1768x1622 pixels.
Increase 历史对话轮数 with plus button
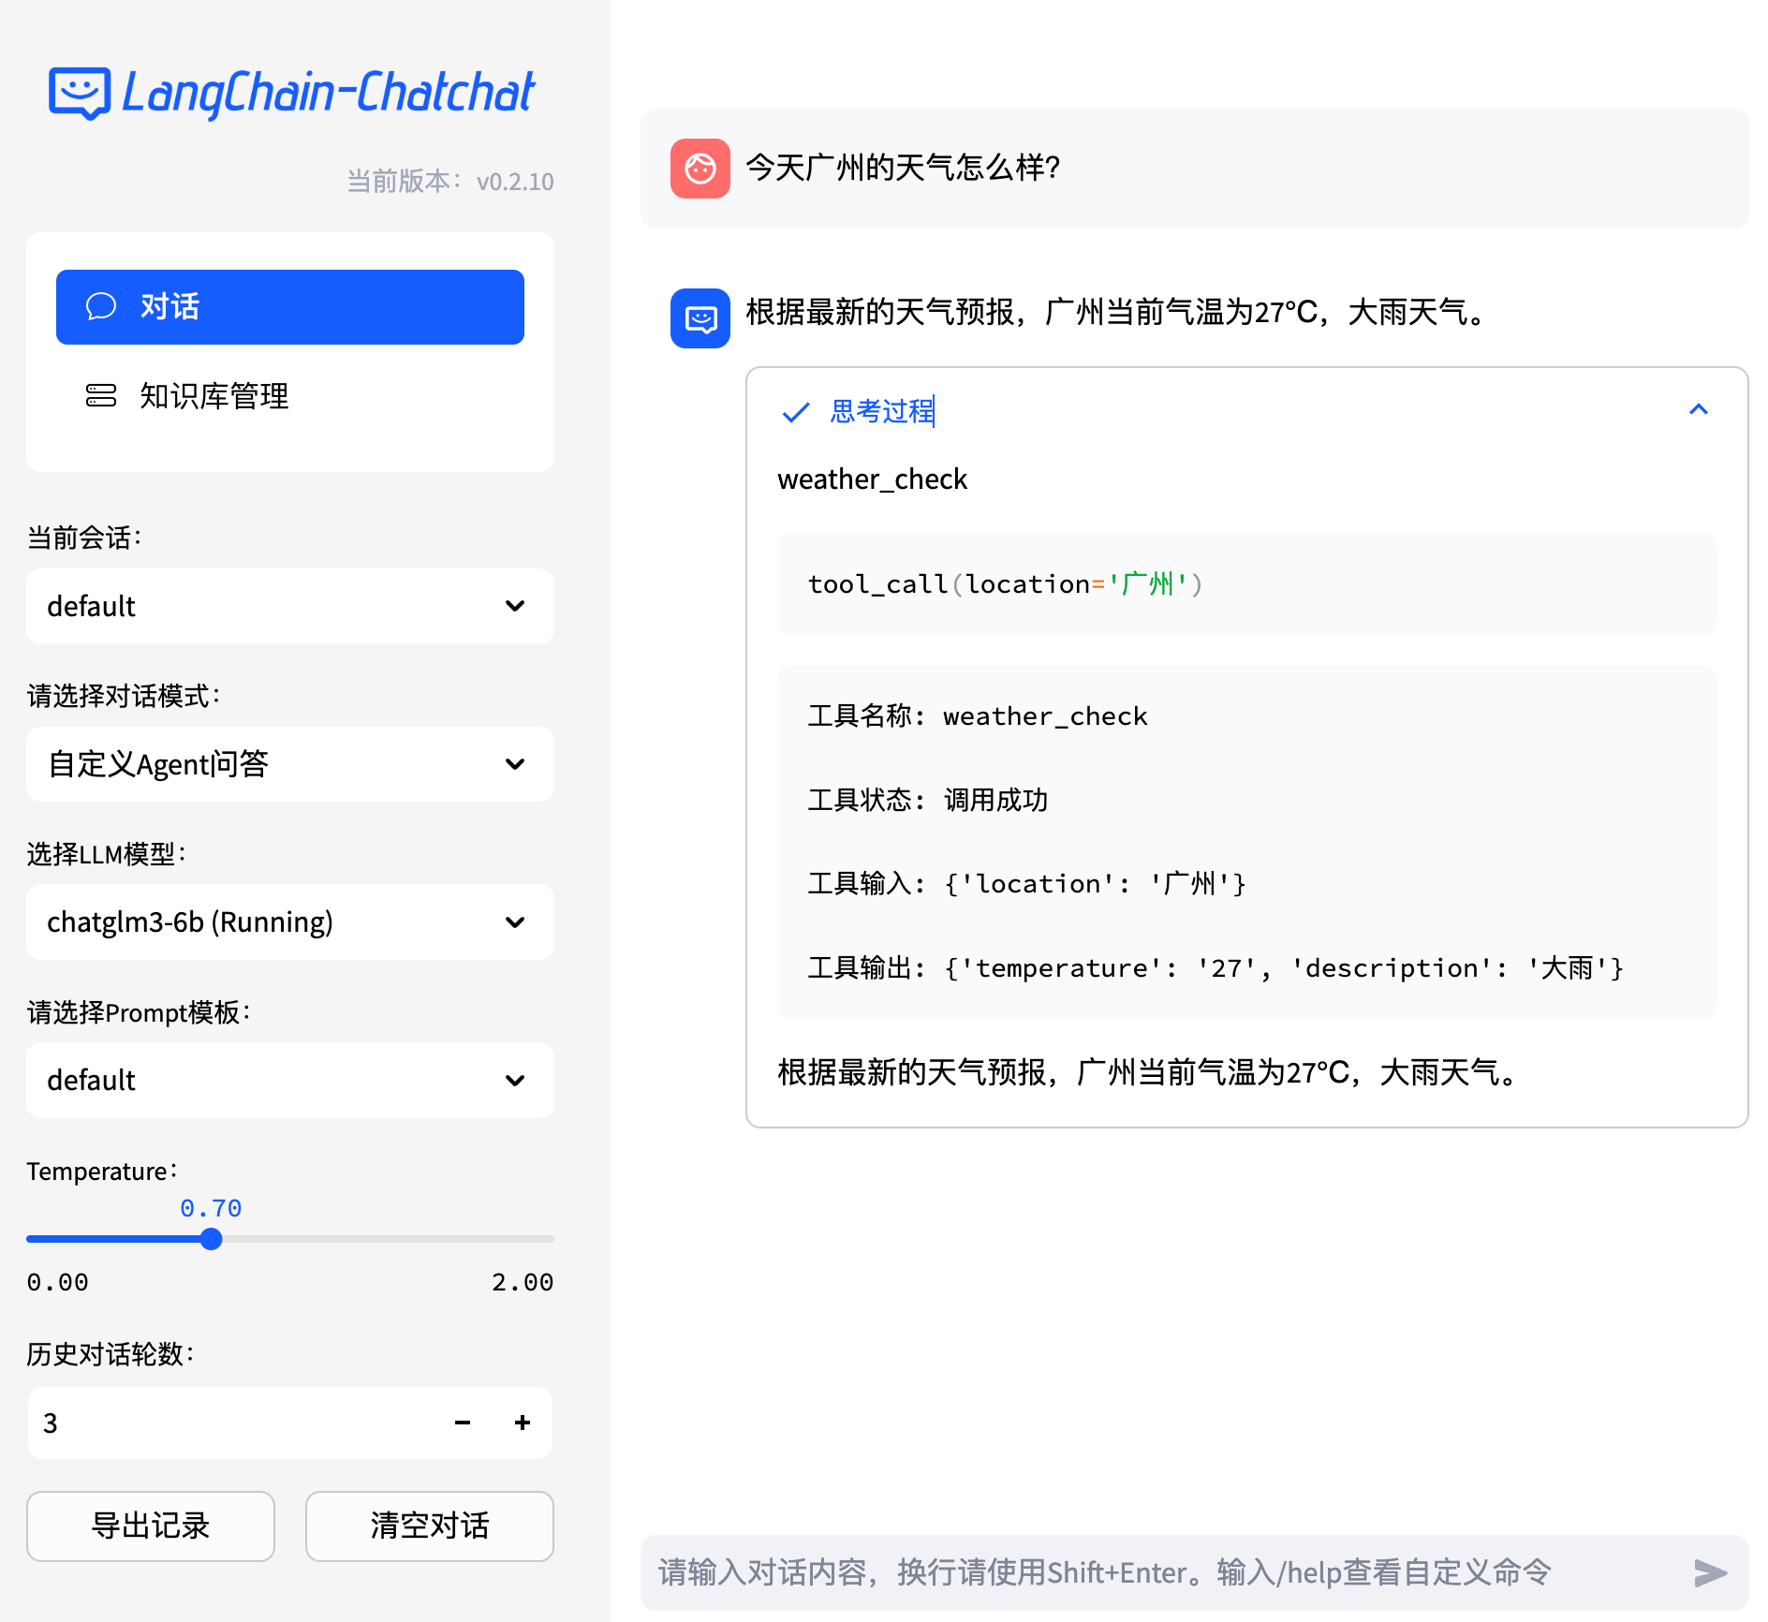coord(523,1423)
